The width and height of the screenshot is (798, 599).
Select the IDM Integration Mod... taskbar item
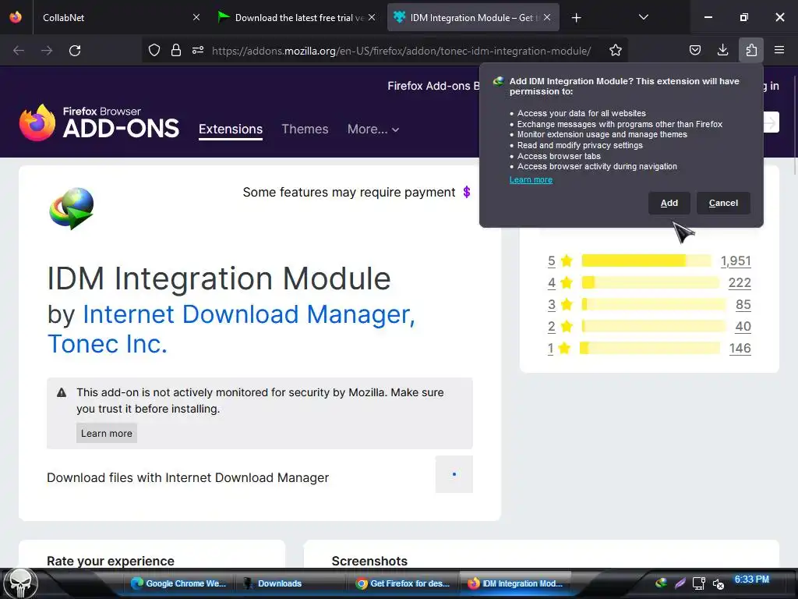pos(515,583)
